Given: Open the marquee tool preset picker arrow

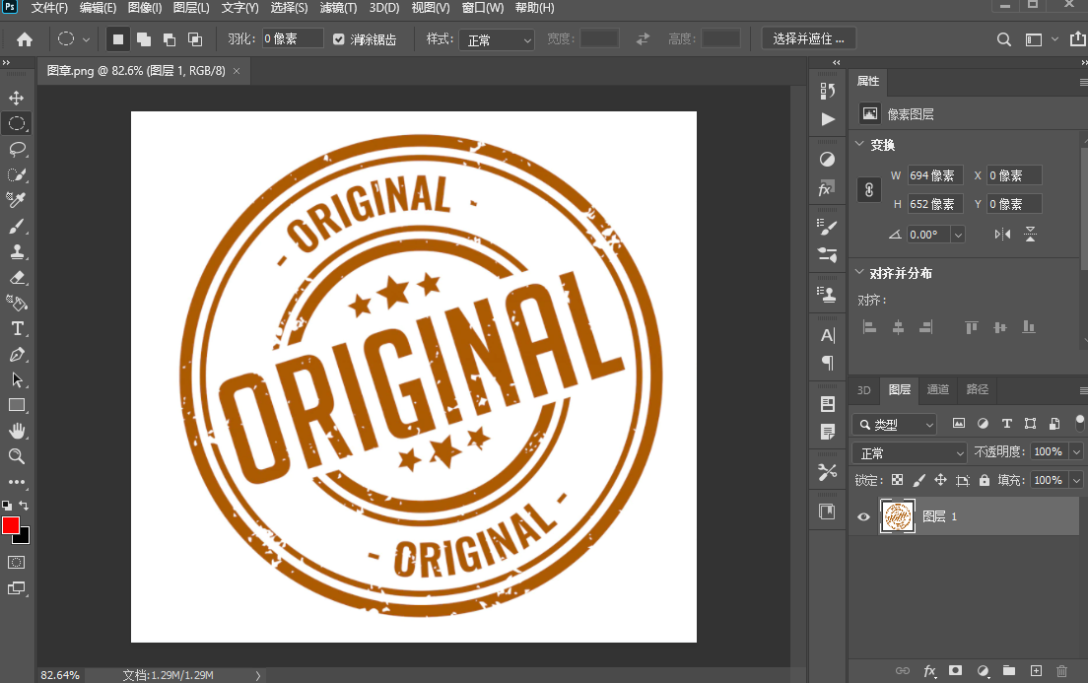Looking at the screenshot, I should (x=86, y=39).
